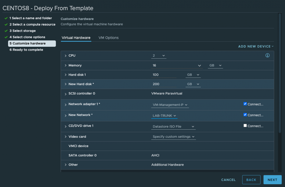This screenshot has width=285, height=187.
Task: Toggle Network adapter 1 Connect checkbox
Action: pyautogui.click(x=245, y=104)
